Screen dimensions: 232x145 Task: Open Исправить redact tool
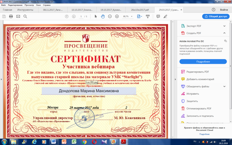[x=193, y=94]
